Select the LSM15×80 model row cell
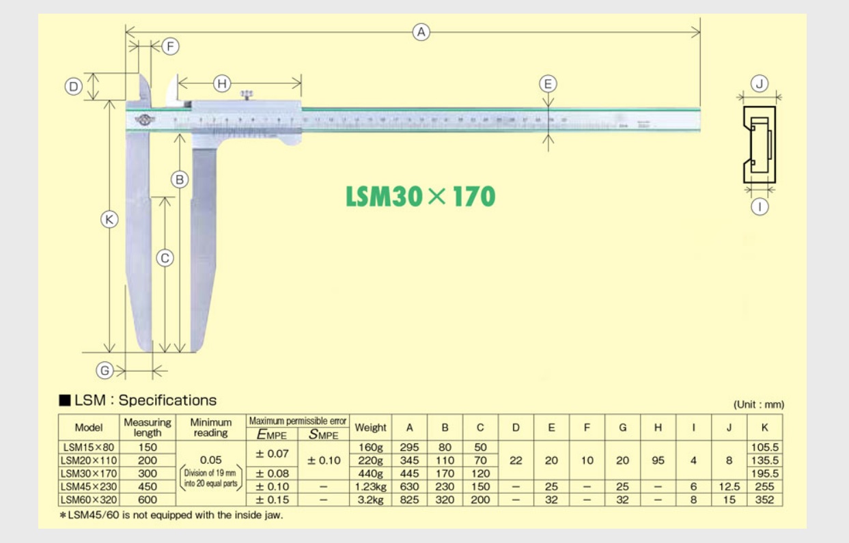The height and width of the screenshot is (543, 849). coord(89,447)
